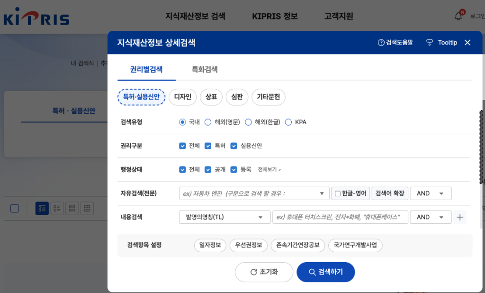The height and width of the screenshot is (293, 485).
Task: Toggle the 특허 checkbox
Action: [208, 146]
